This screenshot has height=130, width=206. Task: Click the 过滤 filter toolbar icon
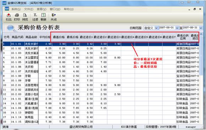(x=35, y=17)
